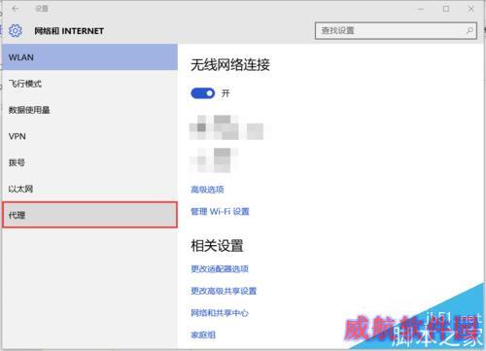Click the search magnifier icon
The width and height of the screenshot is (486, 351).
pos(469,31)
